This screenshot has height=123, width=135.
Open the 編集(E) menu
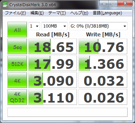37,13
